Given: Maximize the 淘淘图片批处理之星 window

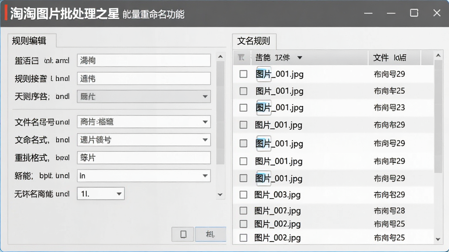Looking at the screenshot, I should click(x=414, y=13).
